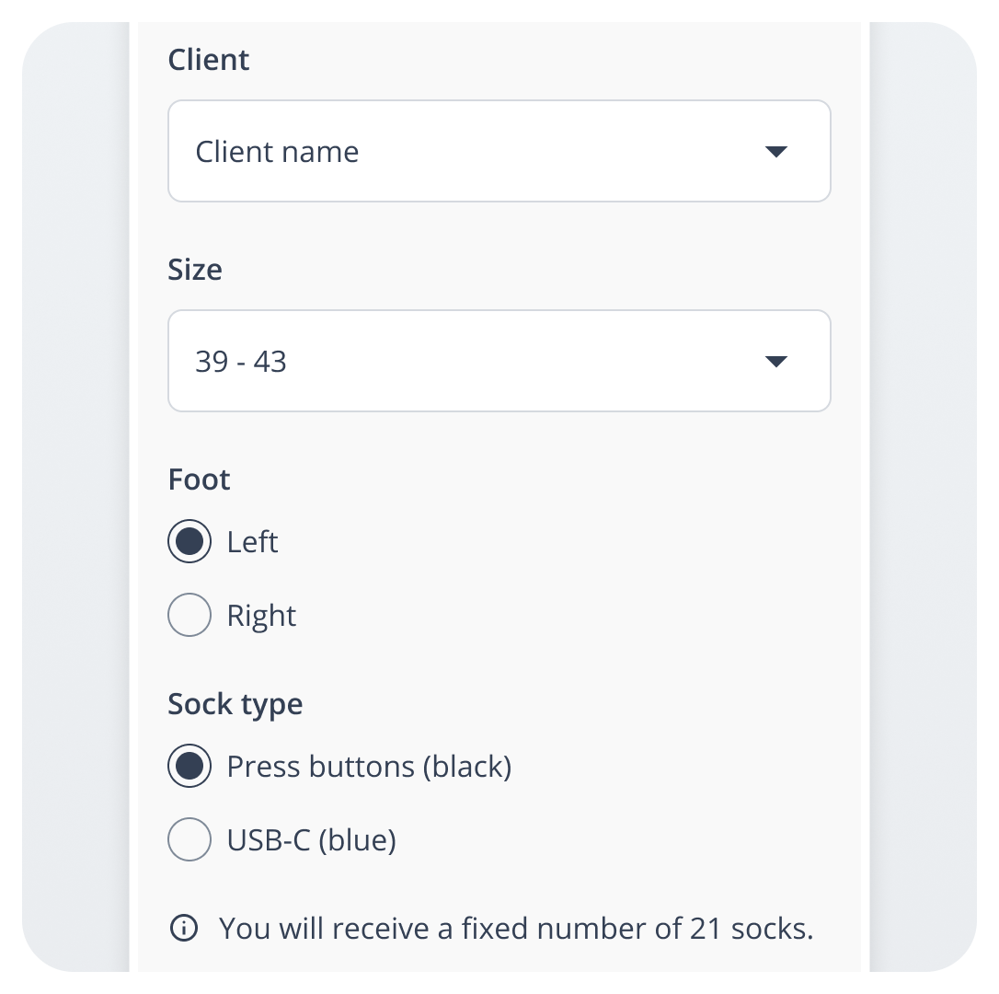Click the Client dropdown arrow icon
This screenshot has width=999, height=994.
776,152
